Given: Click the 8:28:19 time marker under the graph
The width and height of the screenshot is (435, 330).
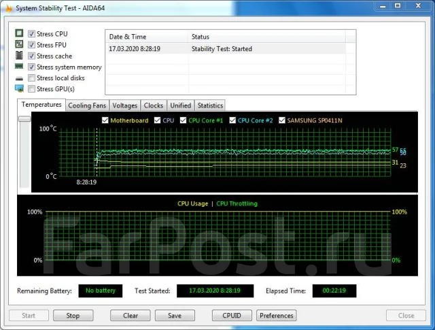Looking at the screenshot, I should (x=86, y=182).
